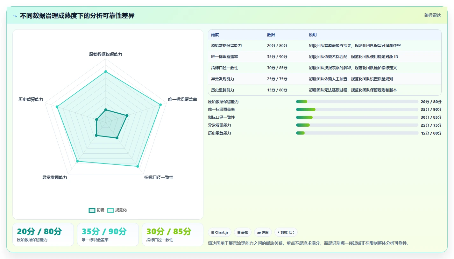The image size is (454, 259).
Task: Click the 进度 tag
Action: click(x=263, y=232)
